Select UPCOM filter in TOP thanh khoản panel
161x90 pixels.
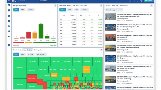click(x=85, y=10)
